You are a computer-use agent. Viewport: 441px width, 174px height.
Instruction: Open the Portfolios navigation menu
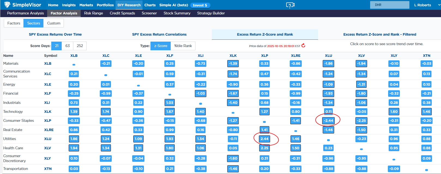coord(105,5)
